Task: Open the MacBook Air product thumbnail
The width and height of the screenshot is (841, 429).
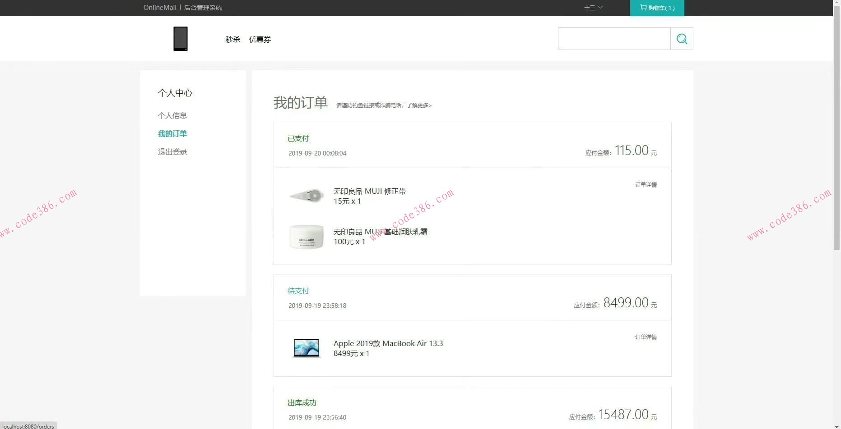Action: (x=306, y=347)
